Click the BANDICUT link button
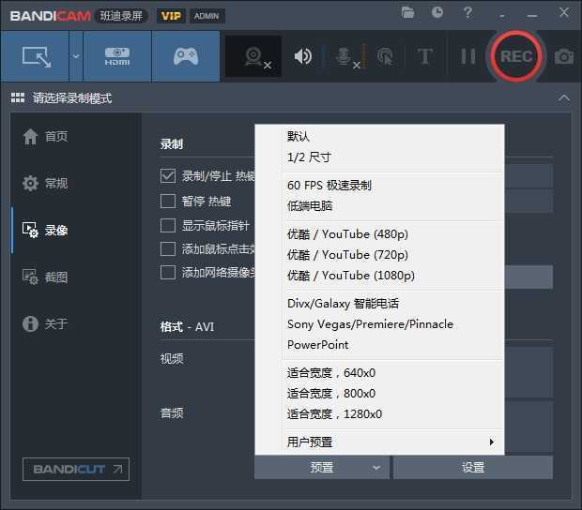This screenshot has width=582, height=510. point(76,470)
